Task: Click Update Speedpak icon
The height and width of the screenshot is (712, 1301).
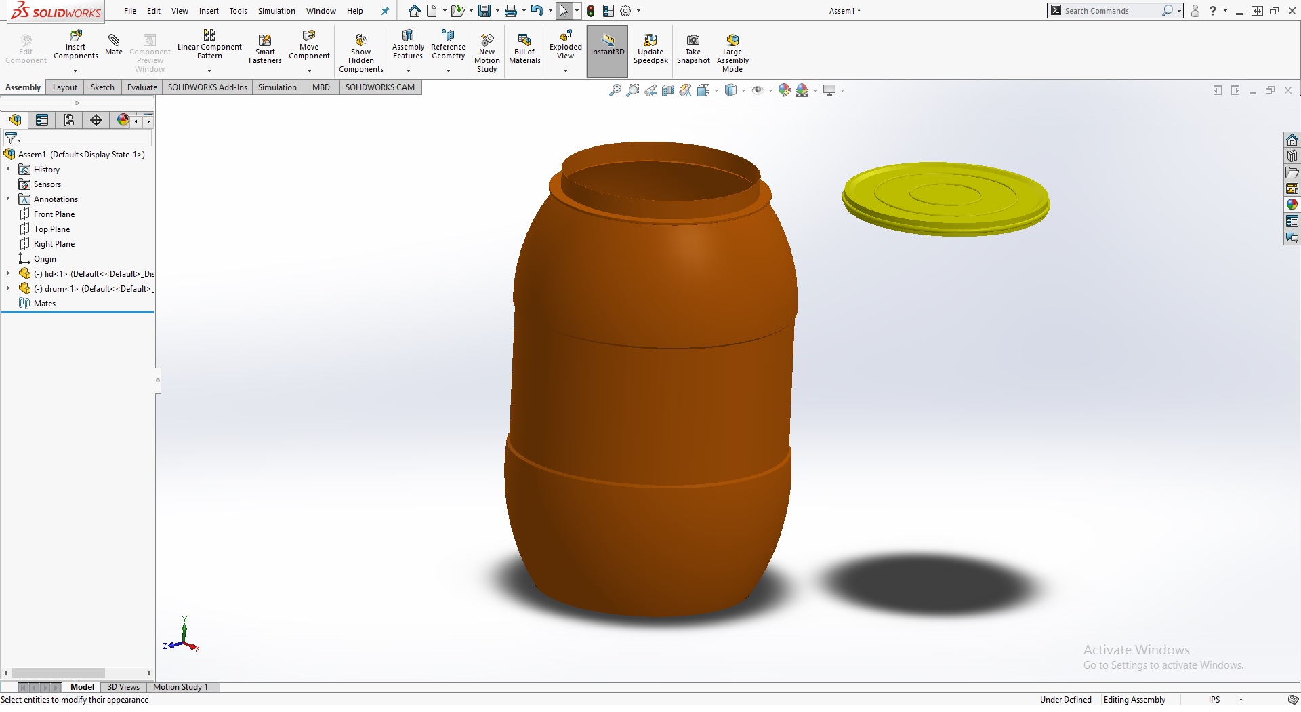Action: [650, 41]
